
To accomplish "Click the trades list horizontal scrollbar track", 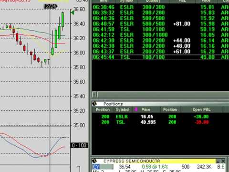I will [163, 95].
